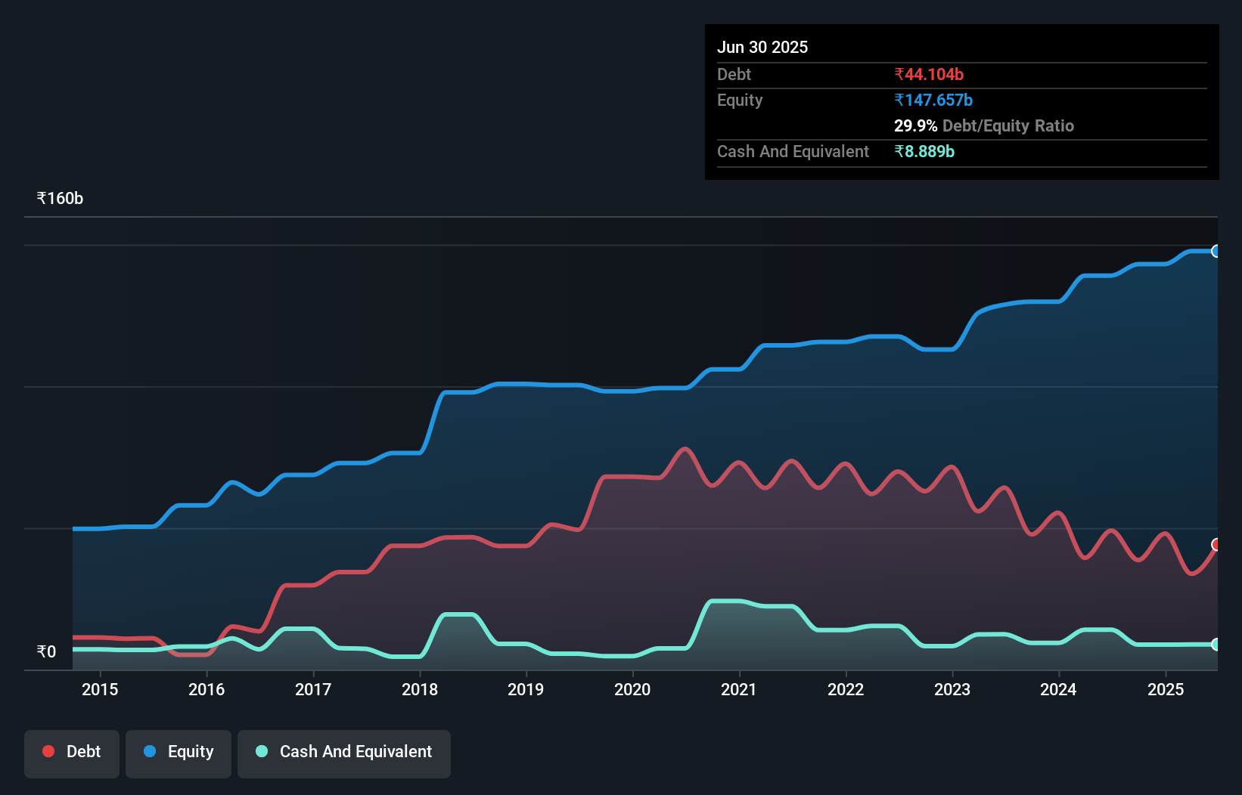Click the ₹147.657b Equity value link

tap(933, 100)
